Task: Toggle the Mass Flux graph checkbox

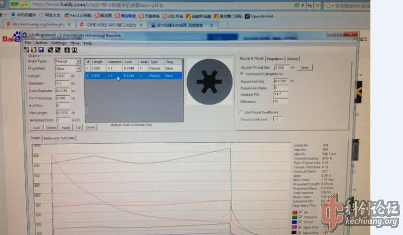Action: pyautogui.click(x=300, y=227)
